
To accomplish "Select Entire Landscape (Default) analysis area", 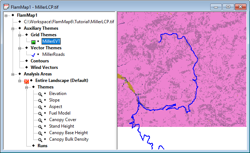I will point(62,80).
